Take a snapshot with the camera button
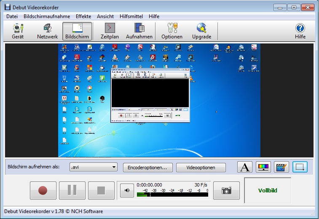The image size is (319, 219). 226,190
